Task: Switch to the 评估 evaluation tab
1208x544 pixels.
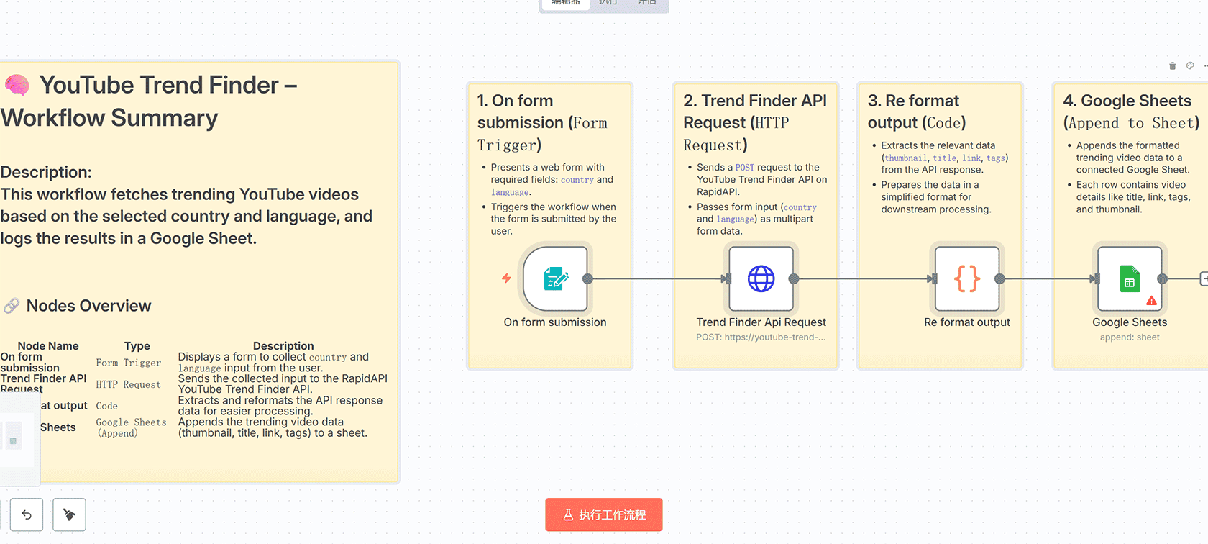Action: [x=647, y=3]
